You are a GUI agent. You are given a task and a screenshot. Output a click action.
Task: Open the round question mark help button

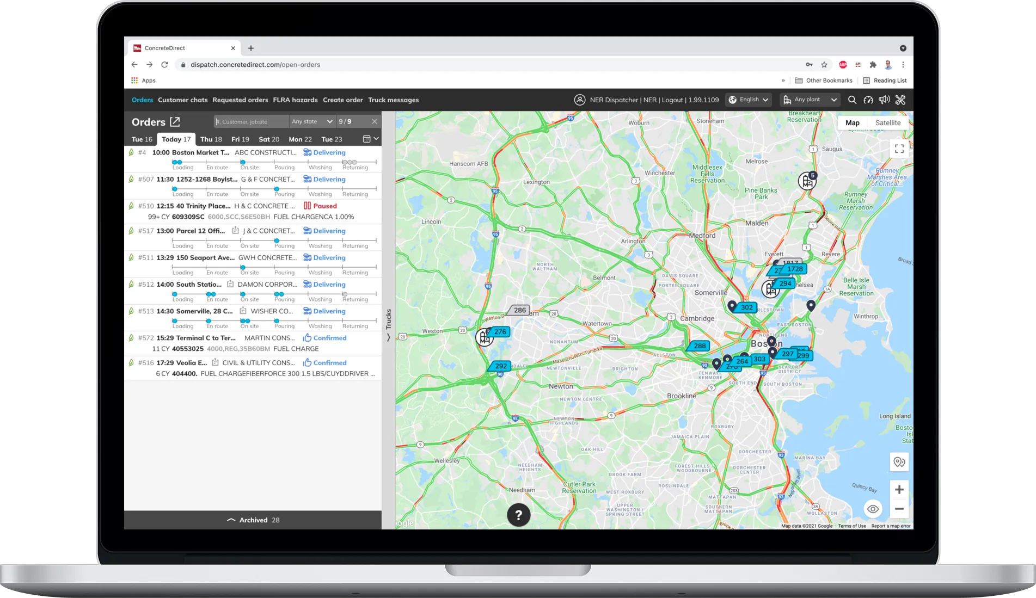click(x=518, y=515)
